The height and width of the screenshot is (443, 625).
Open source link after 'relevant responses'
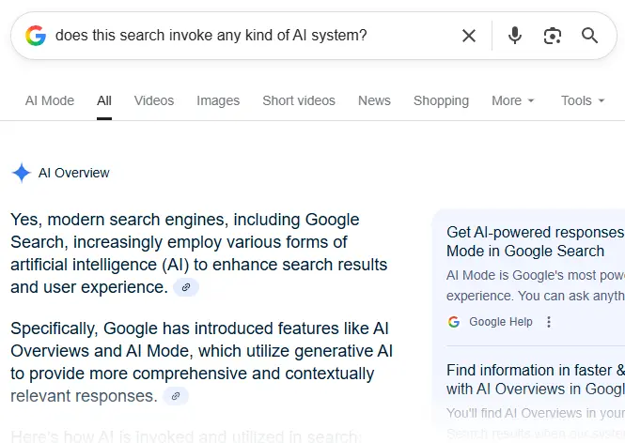pyautogui.click(x=176, y=396)
